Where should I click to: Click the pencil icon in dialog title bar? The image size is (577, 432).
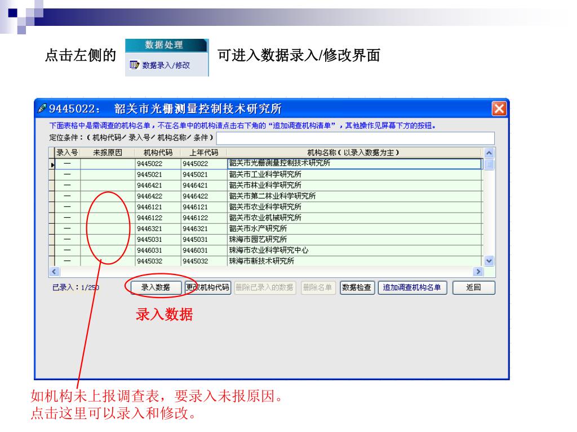click(42, 109)
